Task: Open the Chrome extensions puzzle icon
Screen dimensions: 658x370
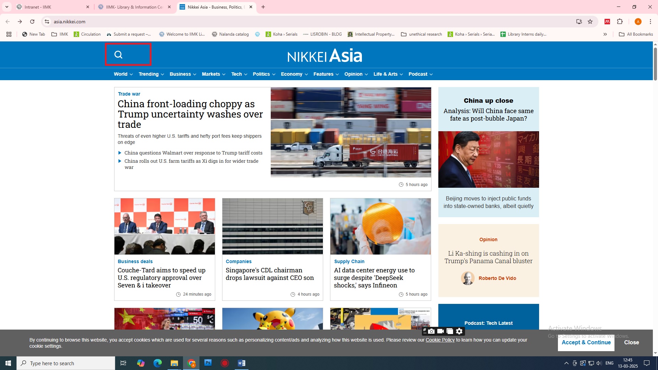Action: pyautogui.click(x=620, y=22)
